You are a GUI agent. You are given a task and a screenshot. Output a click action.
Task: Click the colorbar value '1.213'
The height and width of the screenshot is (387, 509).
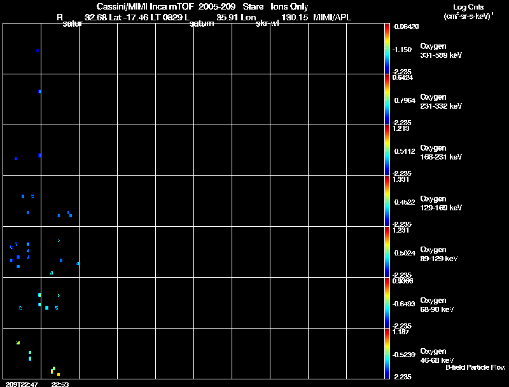tap(401, 128)
